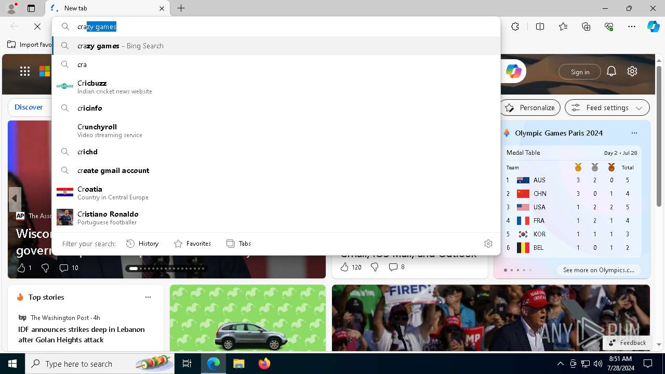Select 'crazy games - Bing Search' suggestion
Viewport: 665px width, 374px height.
click(x=276, y=46)
